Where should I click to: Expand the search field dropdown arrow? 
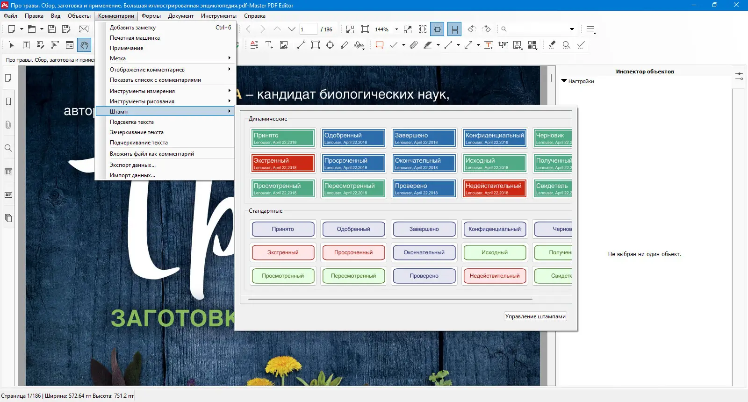572,29
